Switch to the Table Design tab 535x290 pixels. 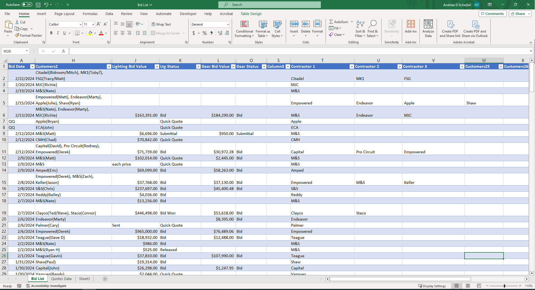[x=251, y=14]
